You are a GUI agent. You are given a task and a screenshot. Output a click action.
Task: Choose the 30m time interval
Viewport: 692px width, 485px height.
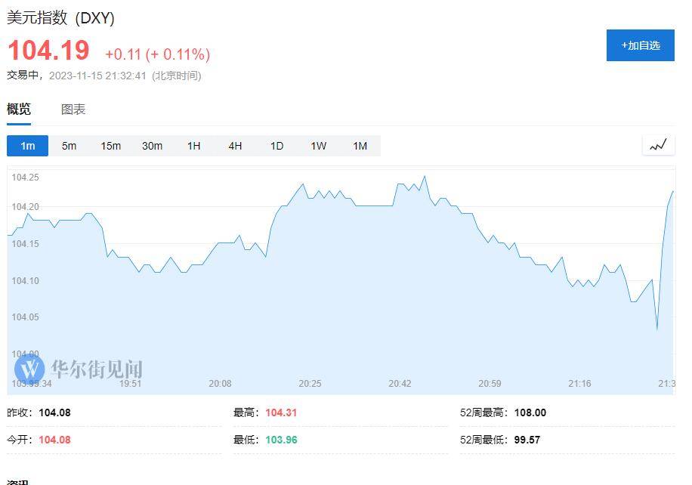[x=153, y=146]
